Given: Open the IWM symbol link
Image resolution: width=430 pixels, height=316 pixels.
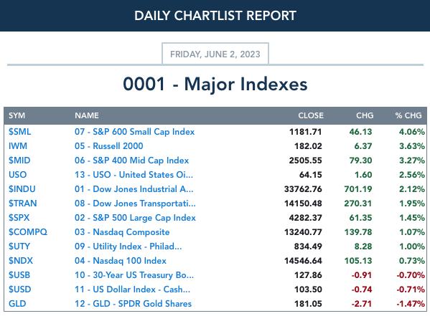Looking at the screenshot, I should click(x=18, y=146).
